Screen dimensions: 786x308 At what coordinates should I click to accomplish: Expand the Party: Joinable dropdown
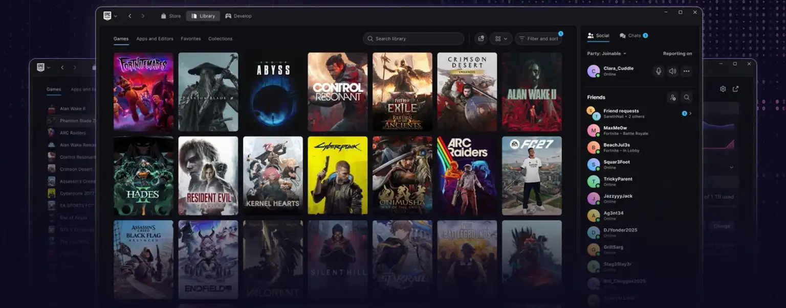607,54
